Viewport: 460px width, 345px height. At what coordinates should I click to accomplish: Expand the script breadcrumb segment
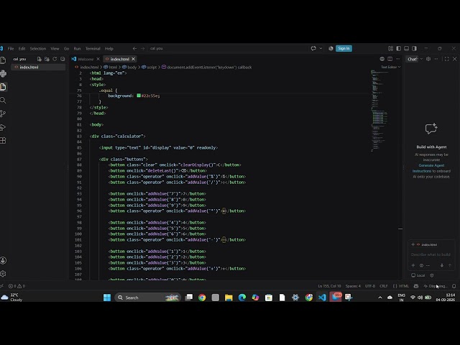pos(149,67)
